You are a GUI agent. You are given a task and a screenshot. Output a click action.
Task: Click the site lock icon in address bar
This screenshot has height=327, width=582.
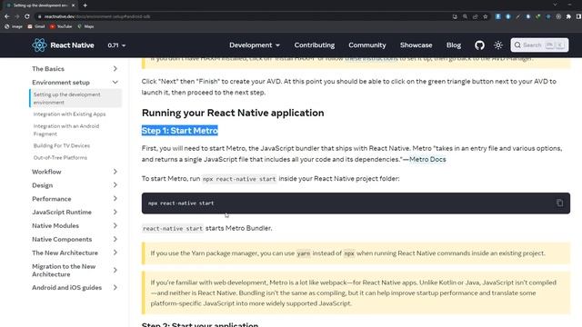pos(39,16)
